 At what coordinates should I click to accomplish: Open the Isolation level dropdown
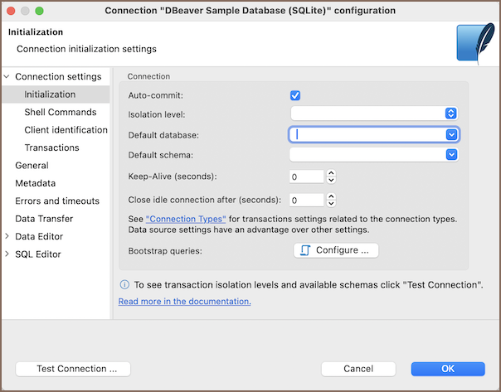[x=451, y=114]
